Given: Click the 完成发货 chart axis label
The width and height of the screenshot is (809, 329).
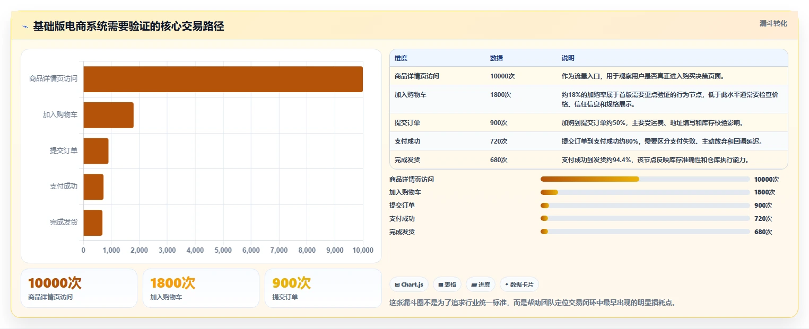Looking at the screenshot, I should 64,222.
